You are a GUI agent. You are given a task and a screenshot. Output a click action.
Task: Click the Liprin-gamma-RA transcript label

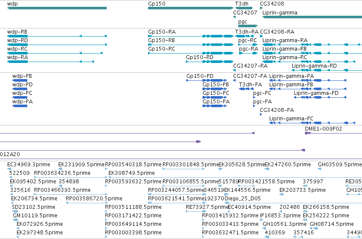pyautogui.click(x=285, y=40)
